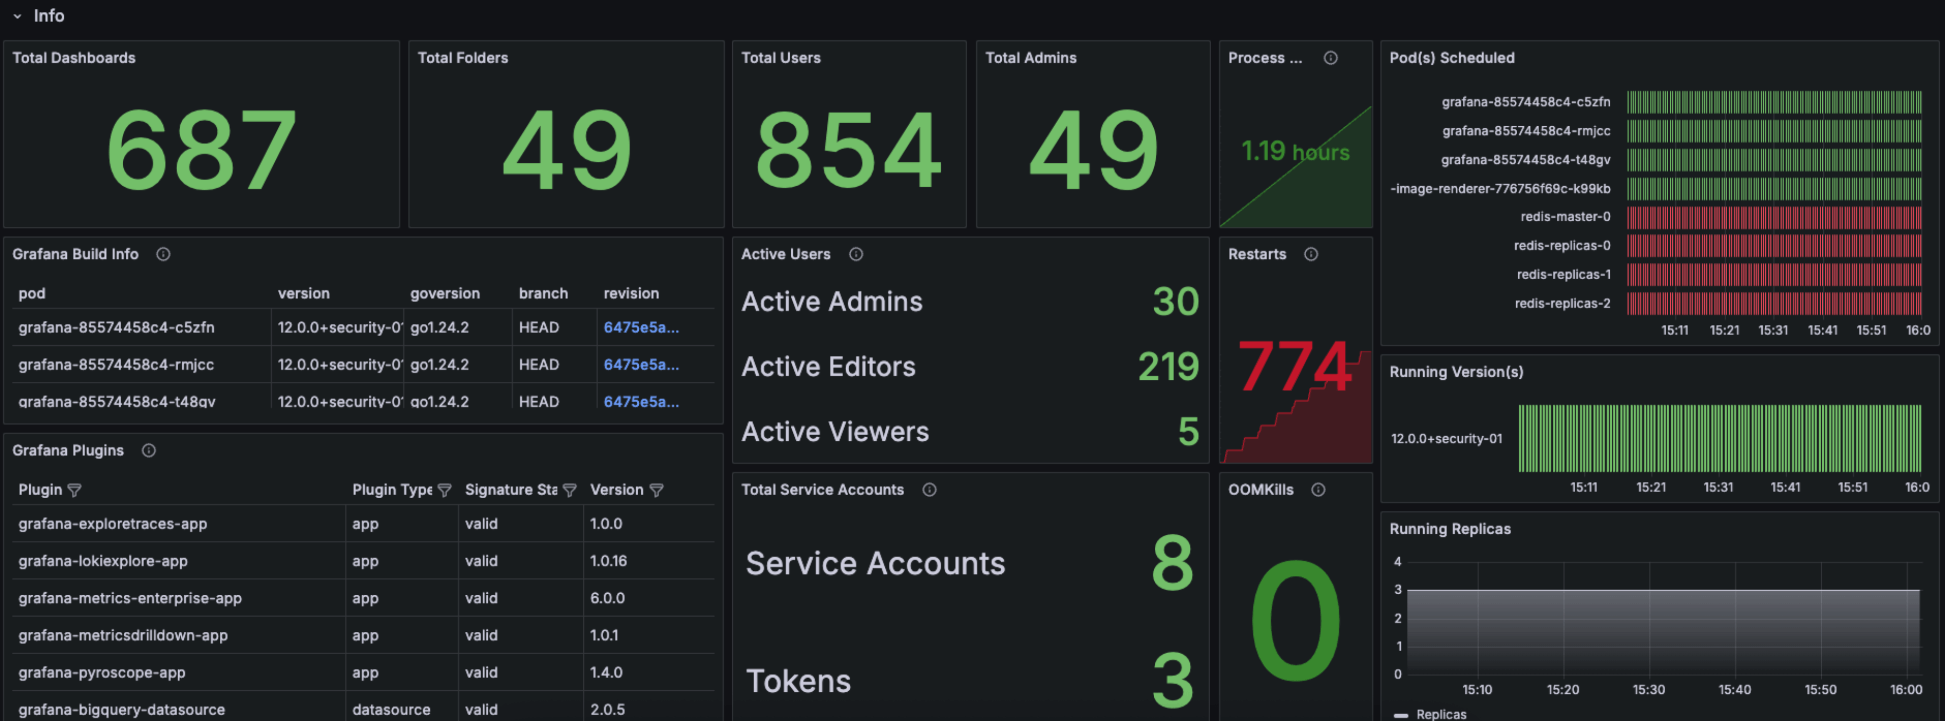This screenshot has width=1945, height=721.
Task: Open filter for Plugin column
Action: coord(74,490)
